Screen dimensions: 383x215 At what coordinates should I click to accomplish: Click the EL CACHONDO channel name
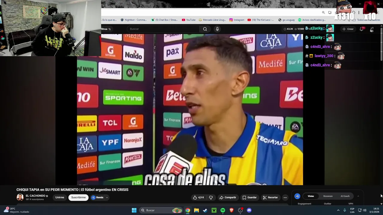pos(35,196)
